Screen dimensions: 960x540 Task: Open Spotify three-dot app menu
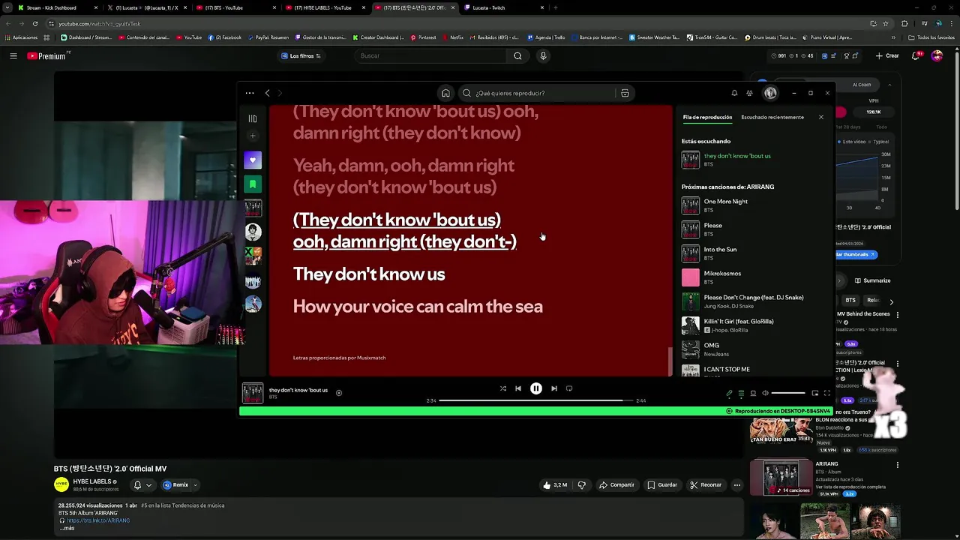tap(250, 93)
